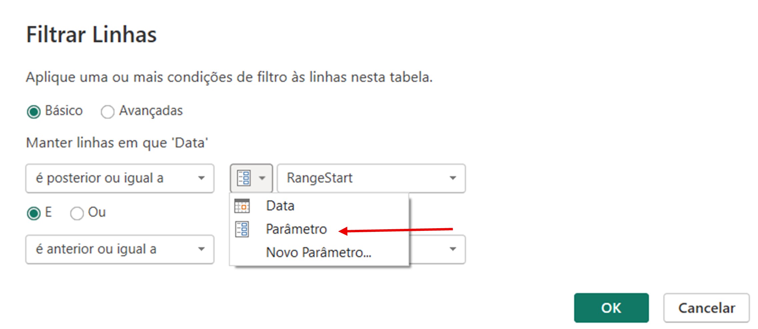Click the Data calendar icon in menu
758x329 pixels.
242,206
